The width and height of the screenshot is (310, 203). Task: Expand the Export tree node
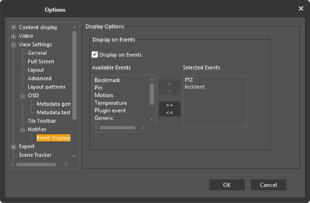[x=14, y=147]
